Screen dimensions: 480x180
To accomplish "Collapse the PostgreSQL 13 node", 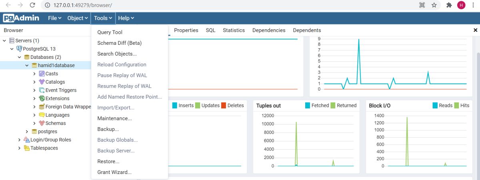I will tap(12, 49).
